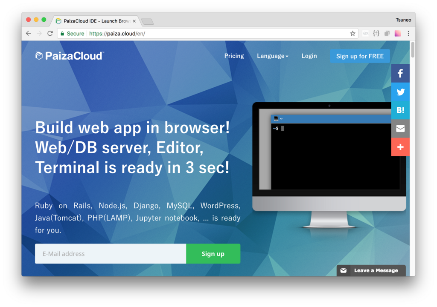Screen dimensions: 437x307
Task: Open the curly braces extension icon
Action: (376, 34)
